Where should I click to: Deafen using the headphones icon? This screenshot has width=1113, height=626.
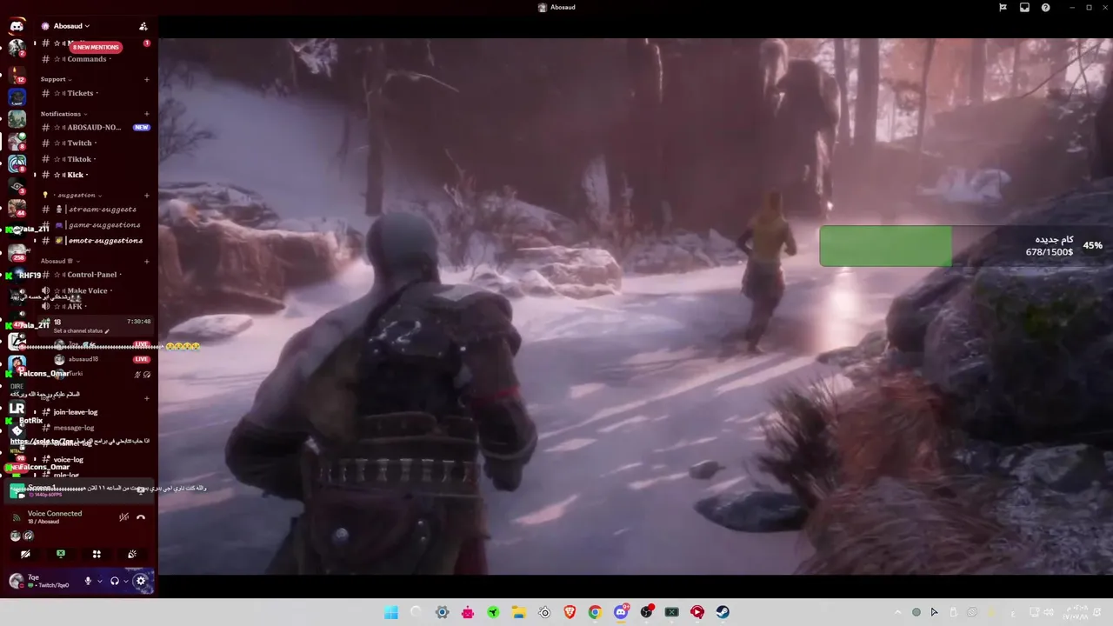coord(115,581)
